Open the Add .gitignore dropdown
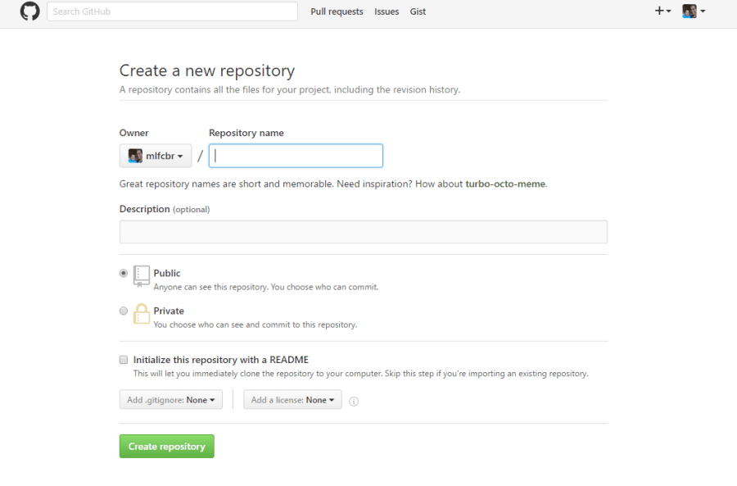The height and width of the screenshot is (486, 737). tap(170, 400)
